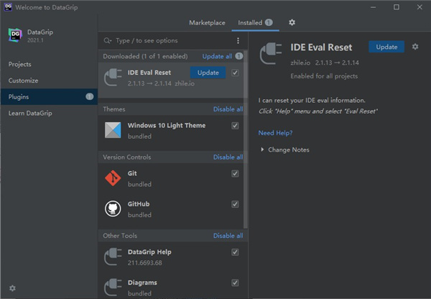The width and height of the screenshot is (431, 299).
Task: Focus the plugin search field
Action: tap(169, 41)
